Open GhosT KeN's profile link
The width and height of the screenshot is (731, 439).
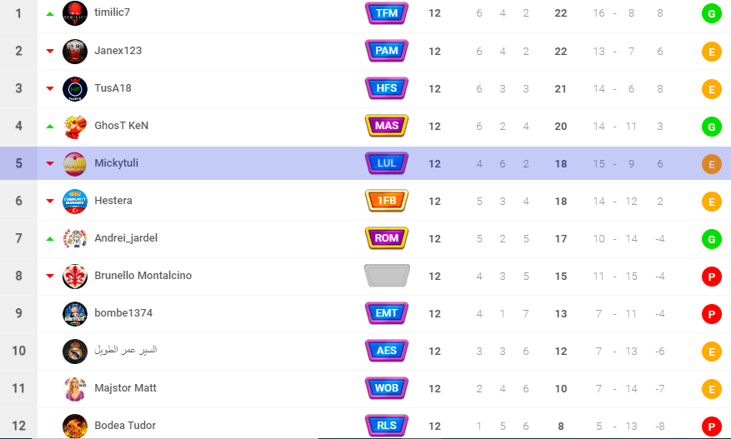(121, 125)
